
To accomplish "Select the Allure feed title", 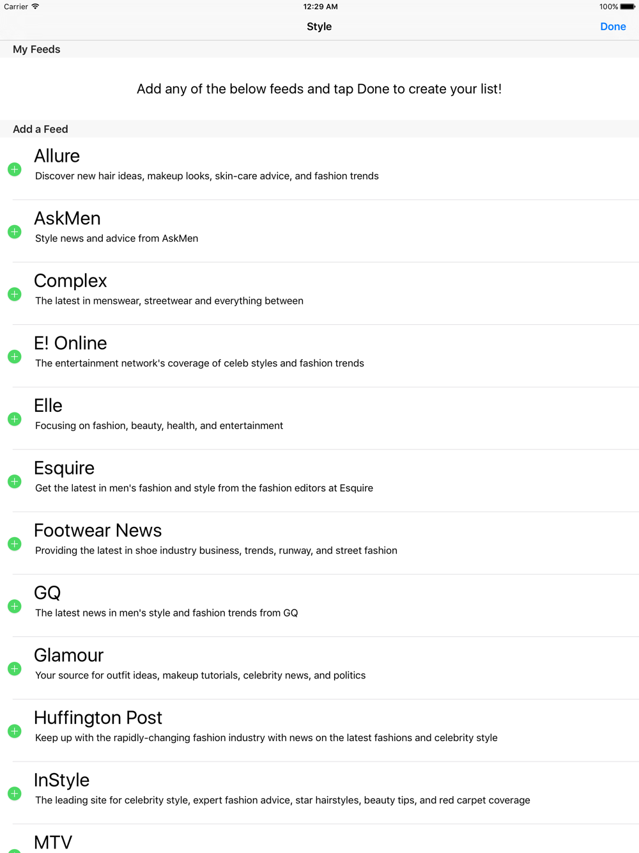I will click(57, 156).
